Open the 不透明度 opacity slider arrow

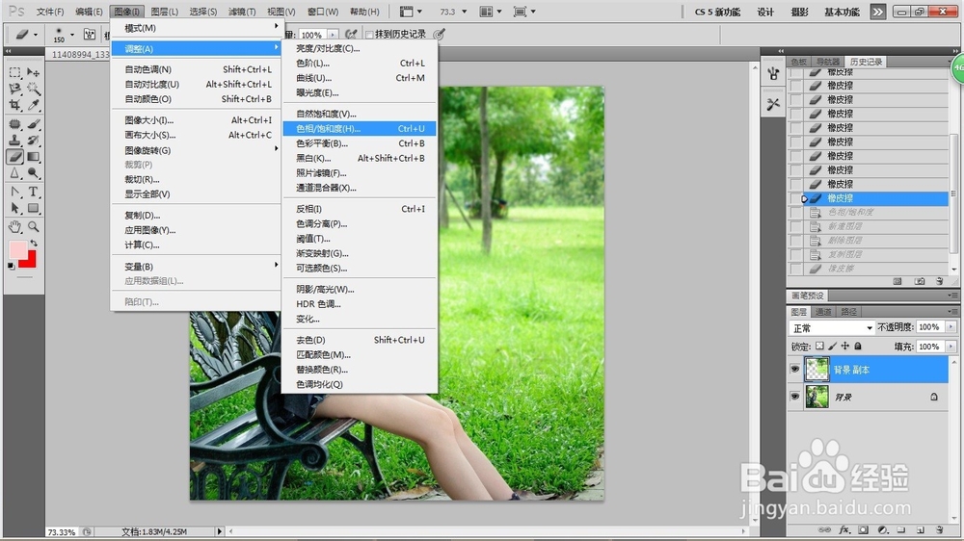coord(951,326)
